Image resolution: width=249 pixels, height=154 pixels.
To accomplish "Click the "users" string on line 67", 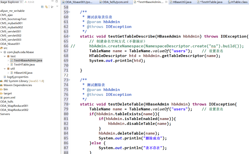I will [180, 51].
